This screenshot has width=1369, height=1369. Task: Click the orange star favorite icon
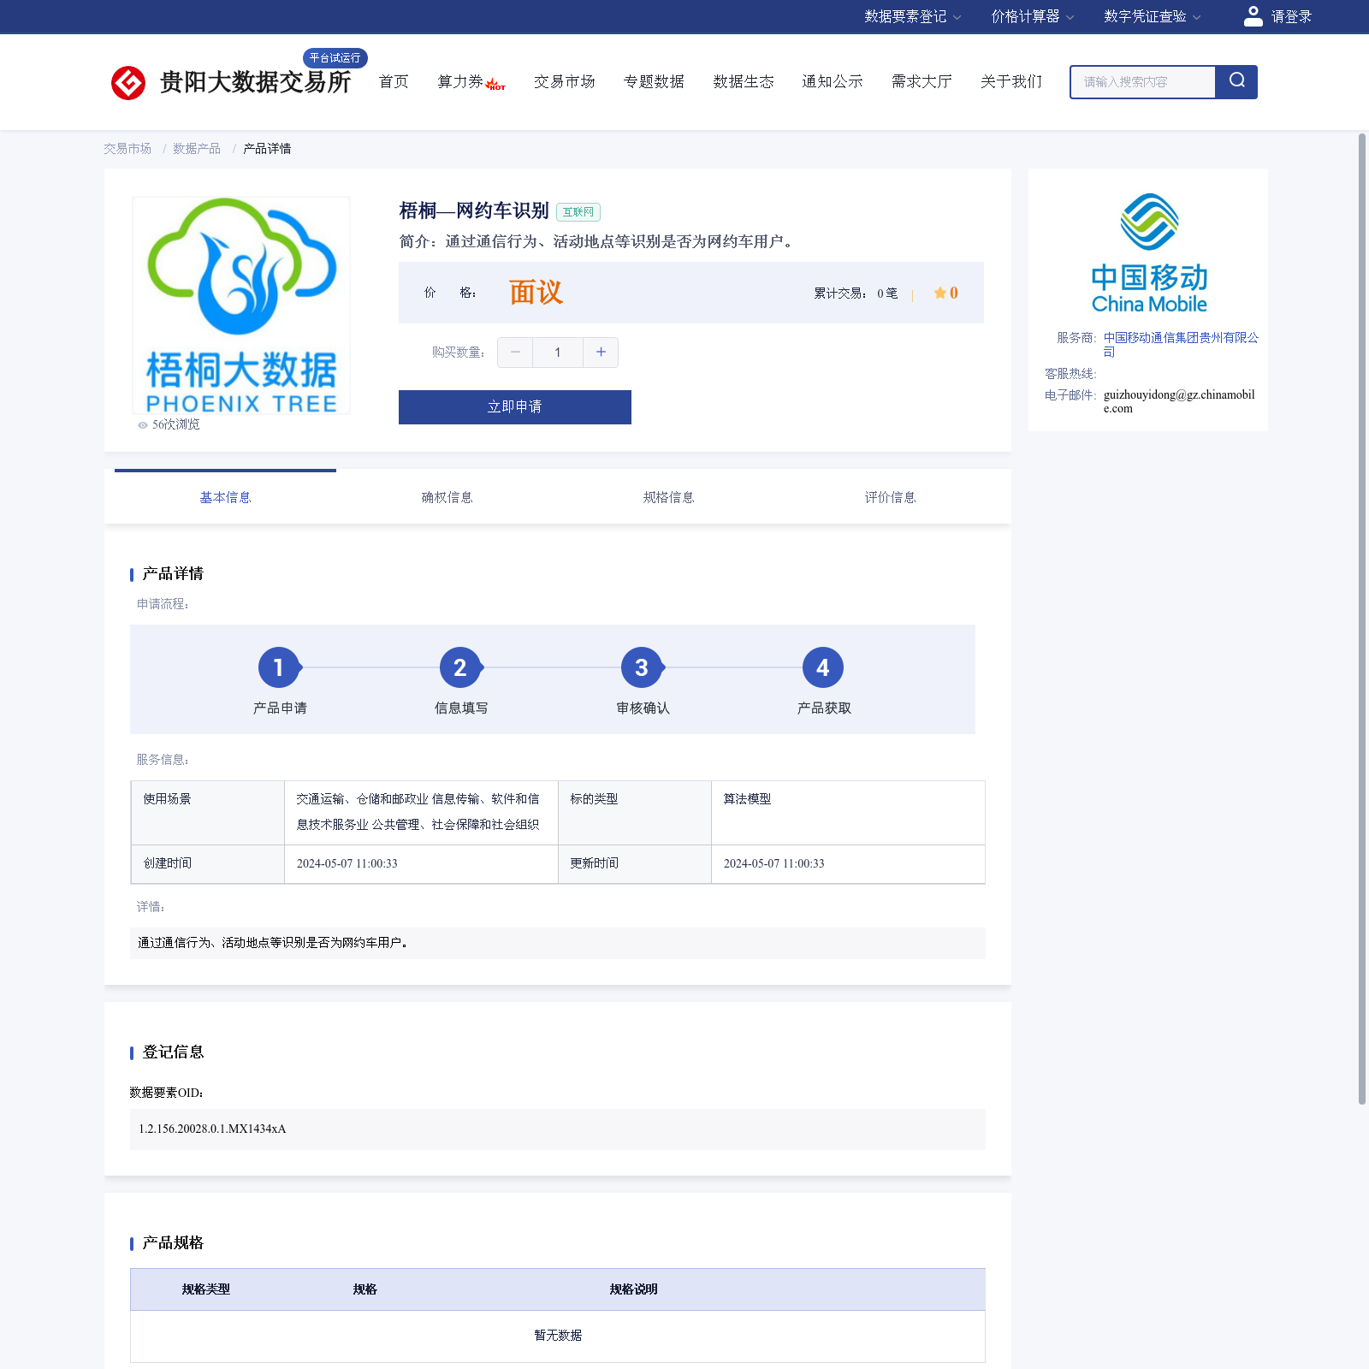pos(939,293)
